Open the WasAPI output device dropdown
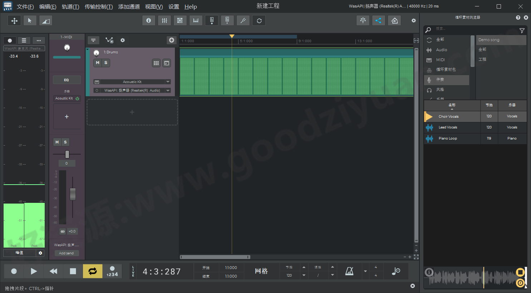 coord(167,90)
